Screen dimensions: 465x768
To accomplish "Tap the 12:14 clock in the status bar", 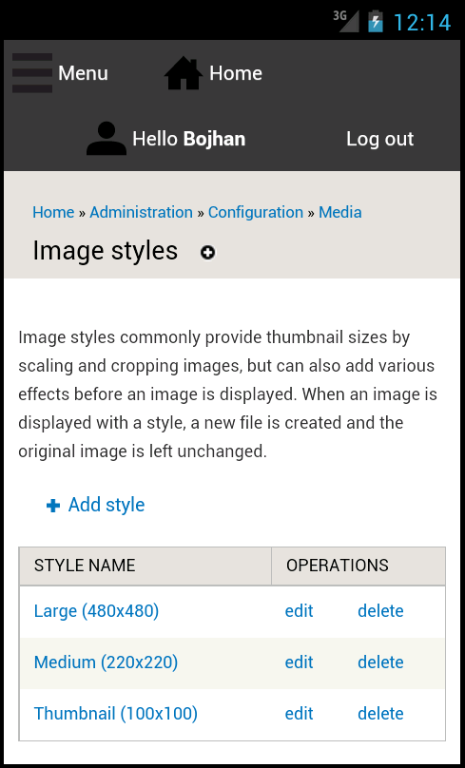I will (422, 23).
